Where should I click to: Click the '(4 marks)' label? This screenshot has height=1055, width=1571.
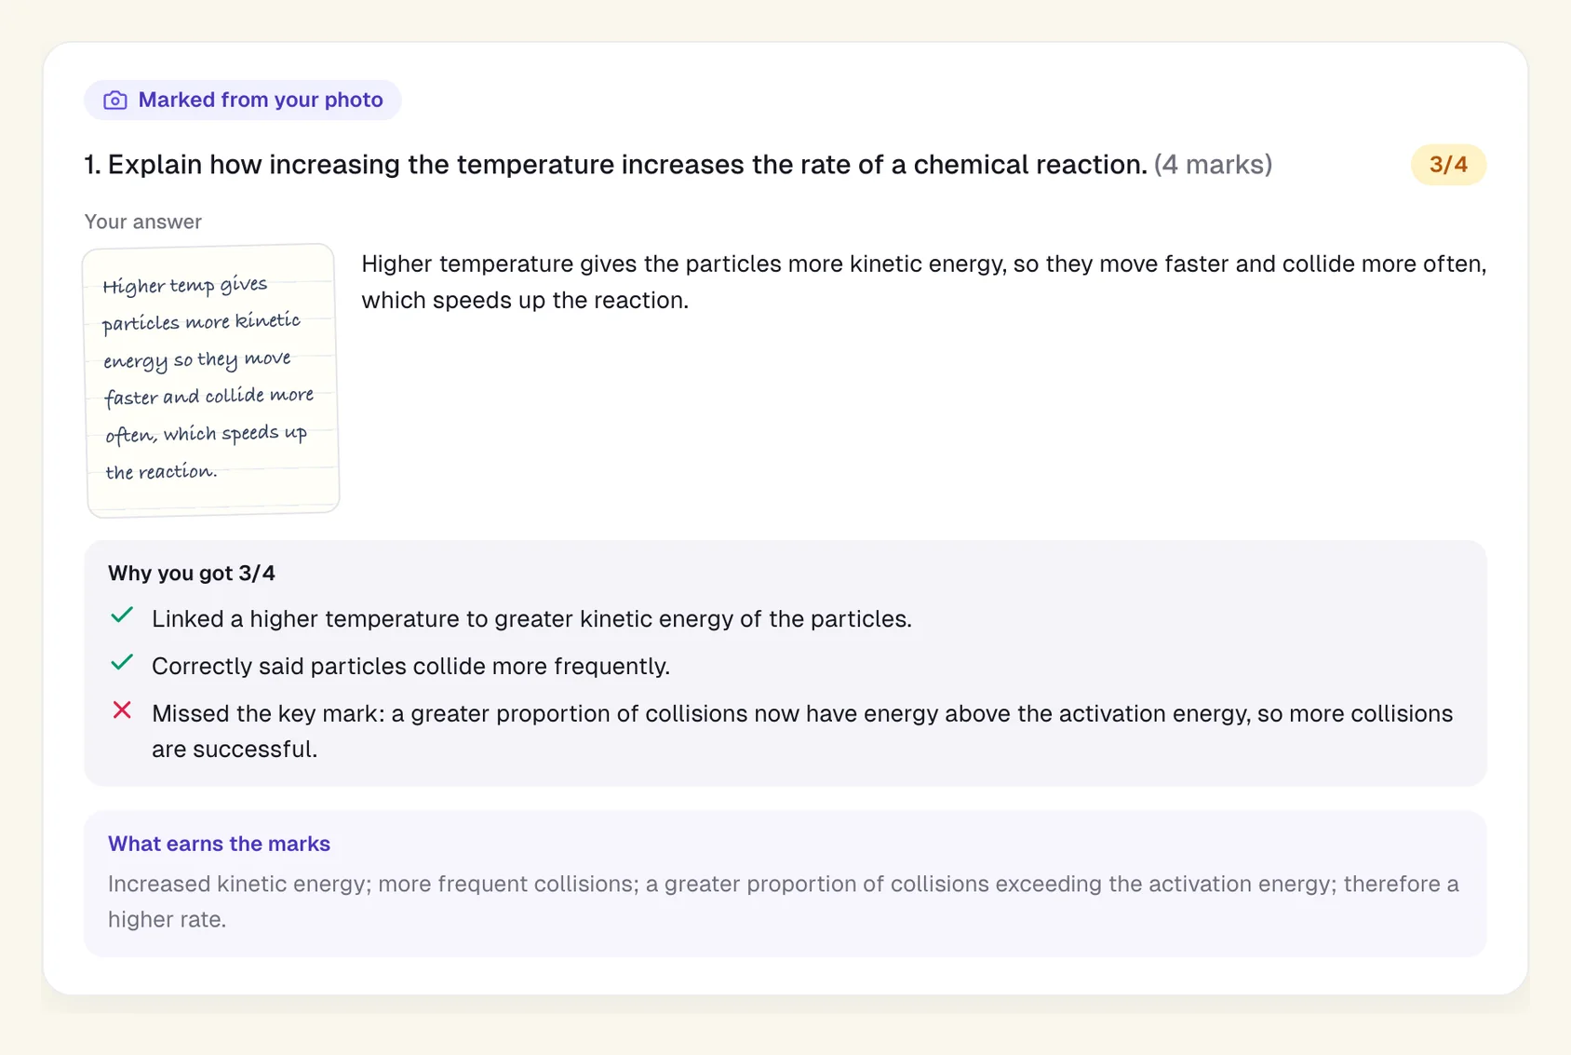[x=1213, y=165]
